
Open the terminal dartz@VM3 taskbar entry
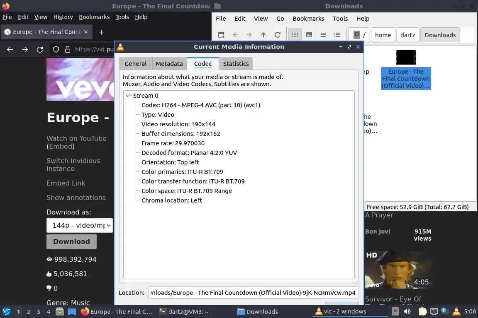click(184, 312)
